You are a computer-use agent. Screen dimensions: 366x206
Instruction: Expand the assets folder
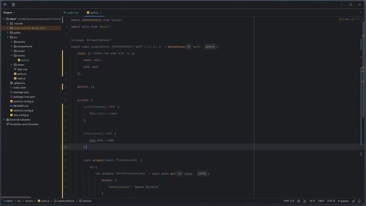pyautogui.click(x=11, y=42)
